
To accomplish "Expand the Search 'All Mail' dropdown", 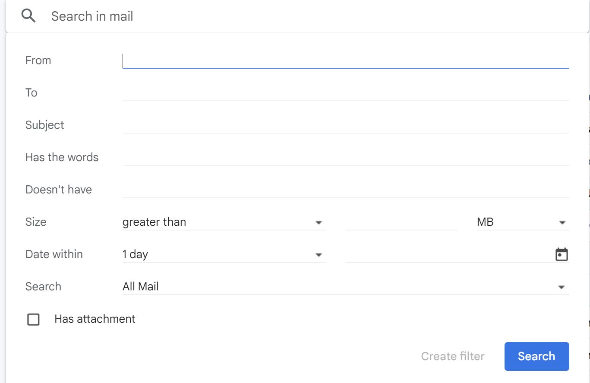I will pos(346,287).
